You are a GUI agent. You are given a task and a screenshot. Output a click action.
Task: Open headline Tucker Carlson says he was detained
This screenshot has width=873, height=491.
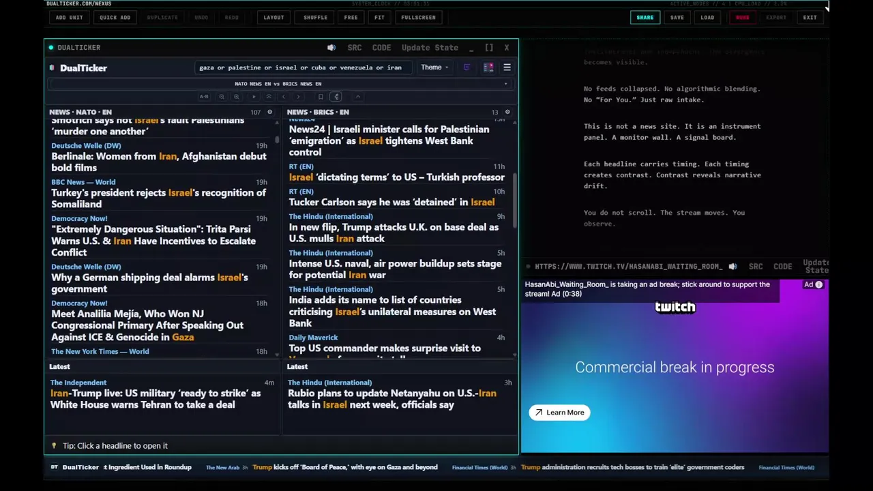click(x=391, y=202)
